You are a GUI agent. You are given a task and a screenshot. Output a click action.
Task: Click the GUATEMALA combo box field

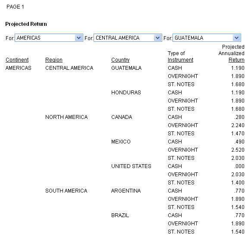point(207,38)
